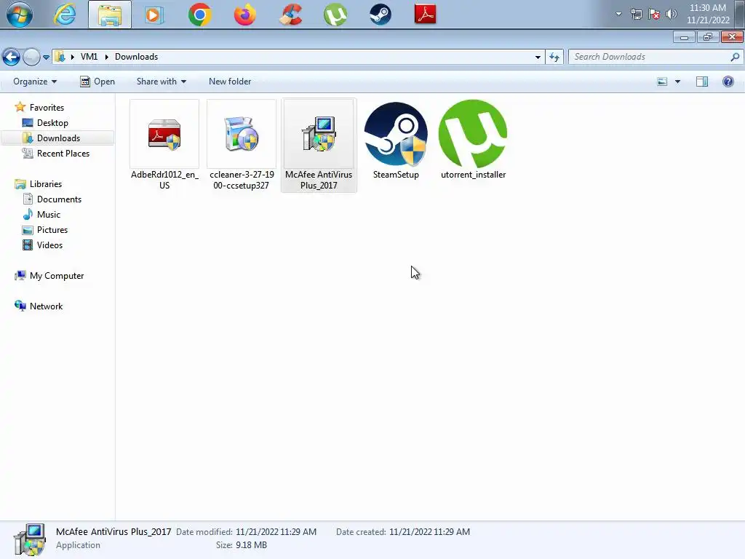
Task: Go back with the Back arrow button
Action: click(x=12, y=57)
